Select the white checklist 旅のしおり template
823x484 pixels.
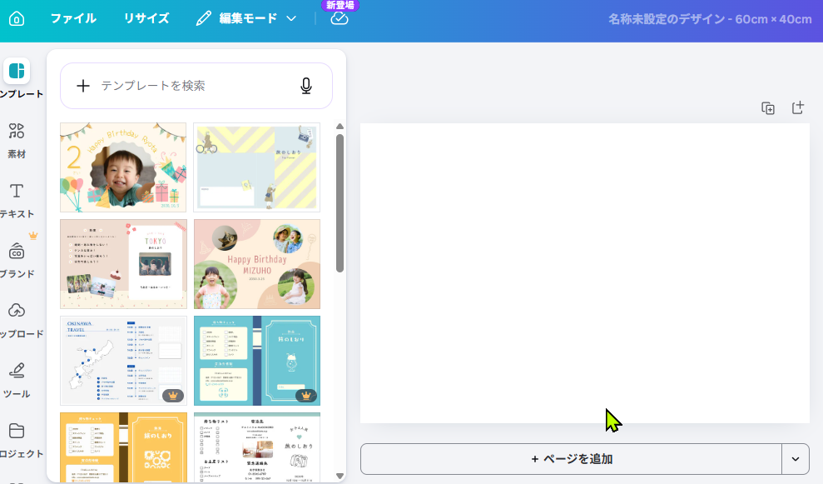click(x=256, y=447)
